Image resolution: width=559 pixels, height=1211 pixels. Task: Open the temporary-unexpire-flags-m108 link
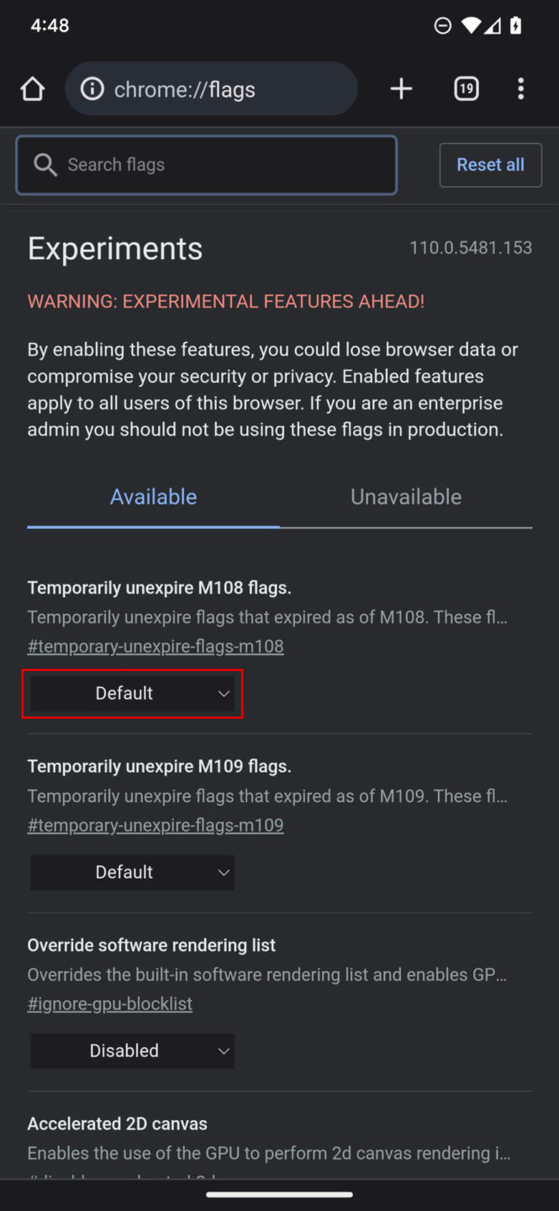[x=156, y=646]
